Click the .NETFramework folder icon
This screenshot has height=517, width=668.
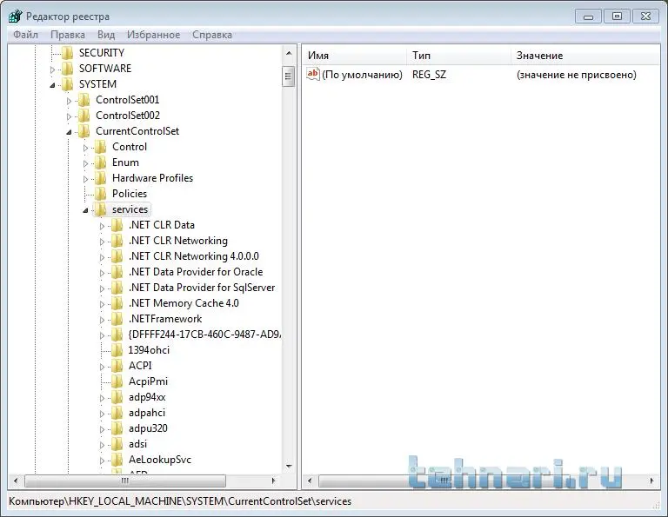[117, 319]
